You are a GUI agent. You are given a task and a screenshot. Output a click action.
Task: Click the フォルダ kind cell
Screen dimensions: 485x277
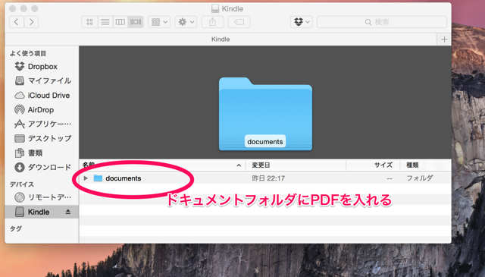419,178
